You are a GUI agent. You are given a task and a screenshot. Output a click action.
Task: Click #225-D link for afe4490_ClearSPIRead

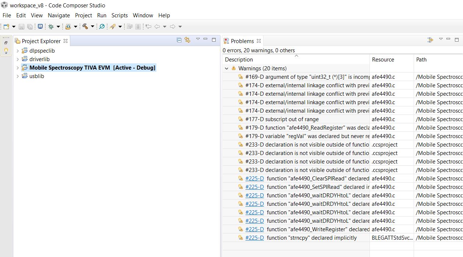(255, 179)
